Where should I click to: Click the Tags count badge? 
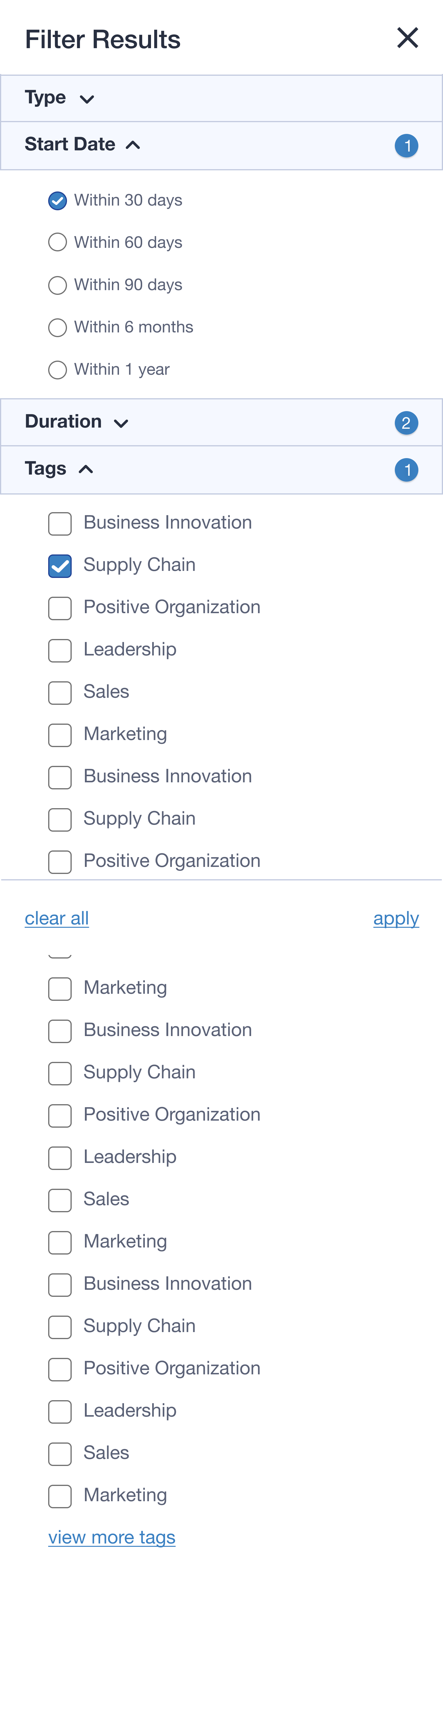tap(406, 470)
